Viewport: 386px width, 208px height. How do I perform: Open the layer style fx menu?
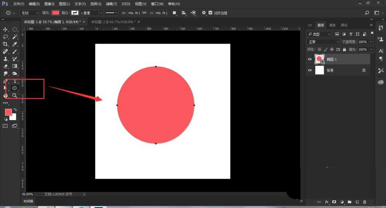tap(327, 202)
